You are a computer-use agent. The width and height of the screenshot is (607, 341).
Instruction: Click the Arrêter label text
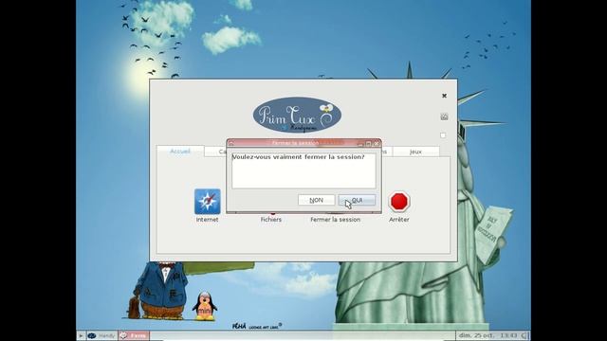[x=399, y=219]
